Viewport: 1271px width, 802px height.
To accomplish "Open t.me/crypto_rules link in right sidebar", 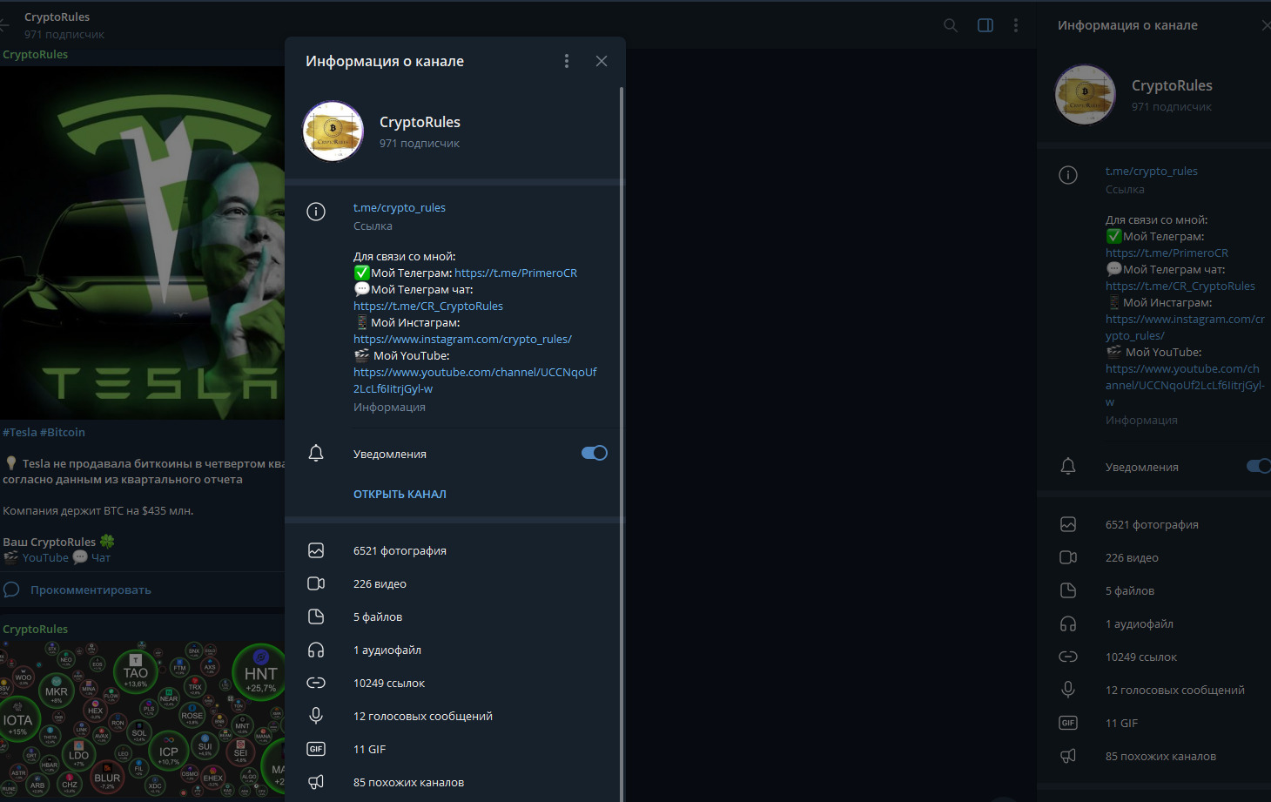I will (1152, 171).
